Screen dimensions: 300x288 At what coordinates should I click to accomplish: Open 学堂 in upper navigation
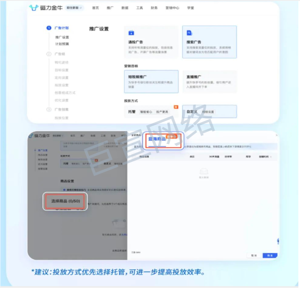(191, 8)
